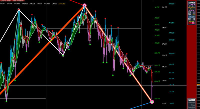The width and height of the screenshot is (200, 109).
Task: Switch to the JPN225 symbol
Action: tap(32, 4)
